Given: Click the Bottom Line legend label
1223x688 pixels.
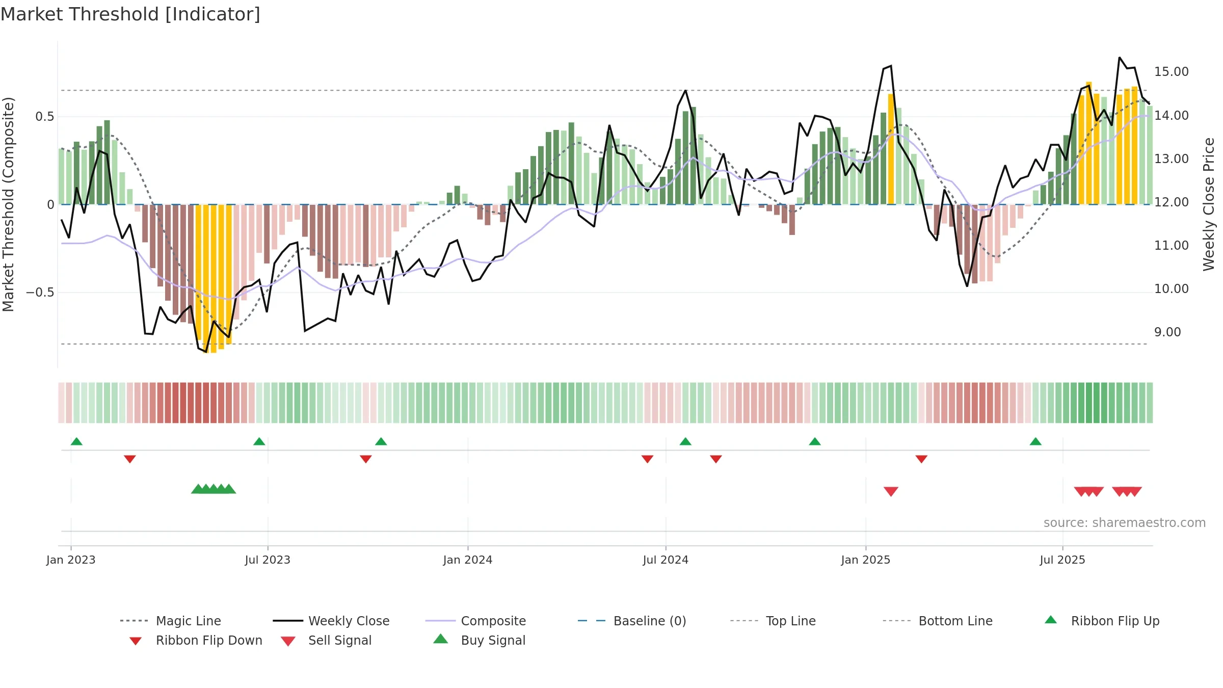Looking at the screenshot, I should [x=955, y=621].
